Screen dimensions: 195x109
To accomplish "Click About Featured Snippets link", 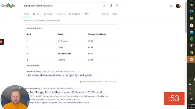I will click(92, 82).
